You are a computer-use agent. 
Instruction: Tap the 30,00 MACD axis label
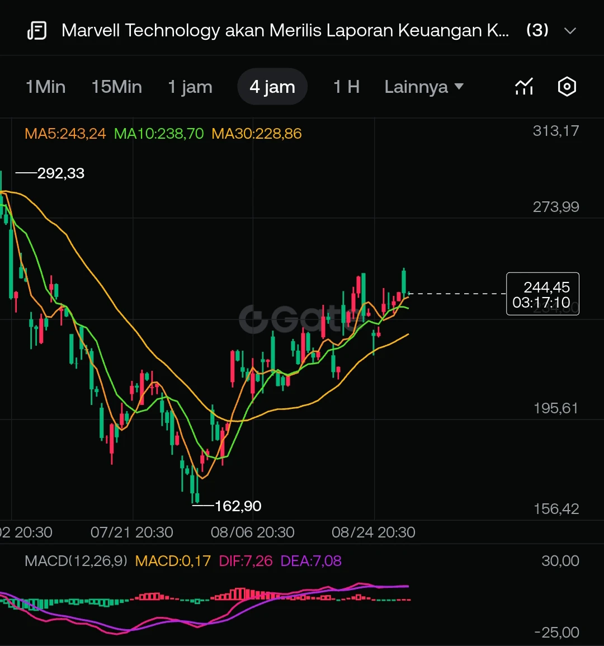560,561
